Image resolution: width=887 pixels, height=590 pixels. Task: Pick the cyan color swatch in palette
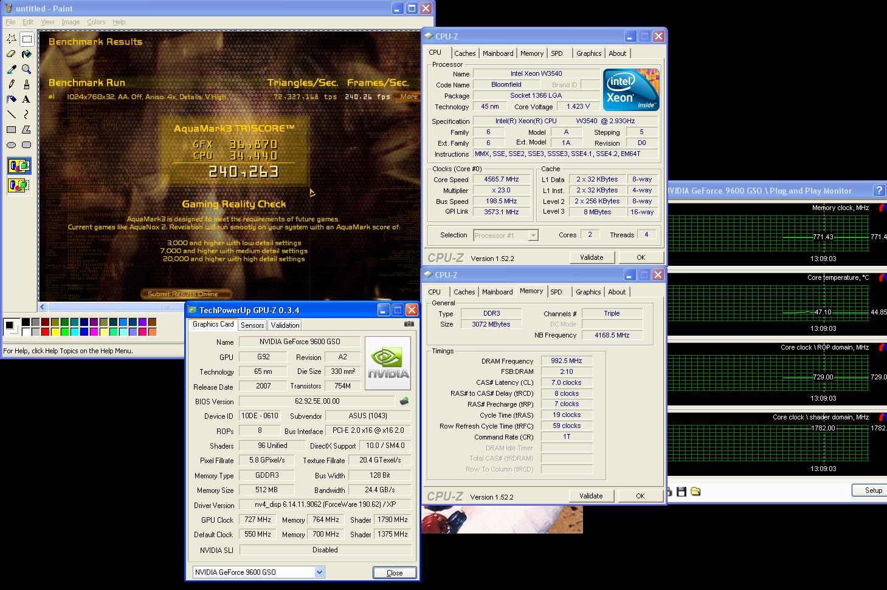click(75, 332)
